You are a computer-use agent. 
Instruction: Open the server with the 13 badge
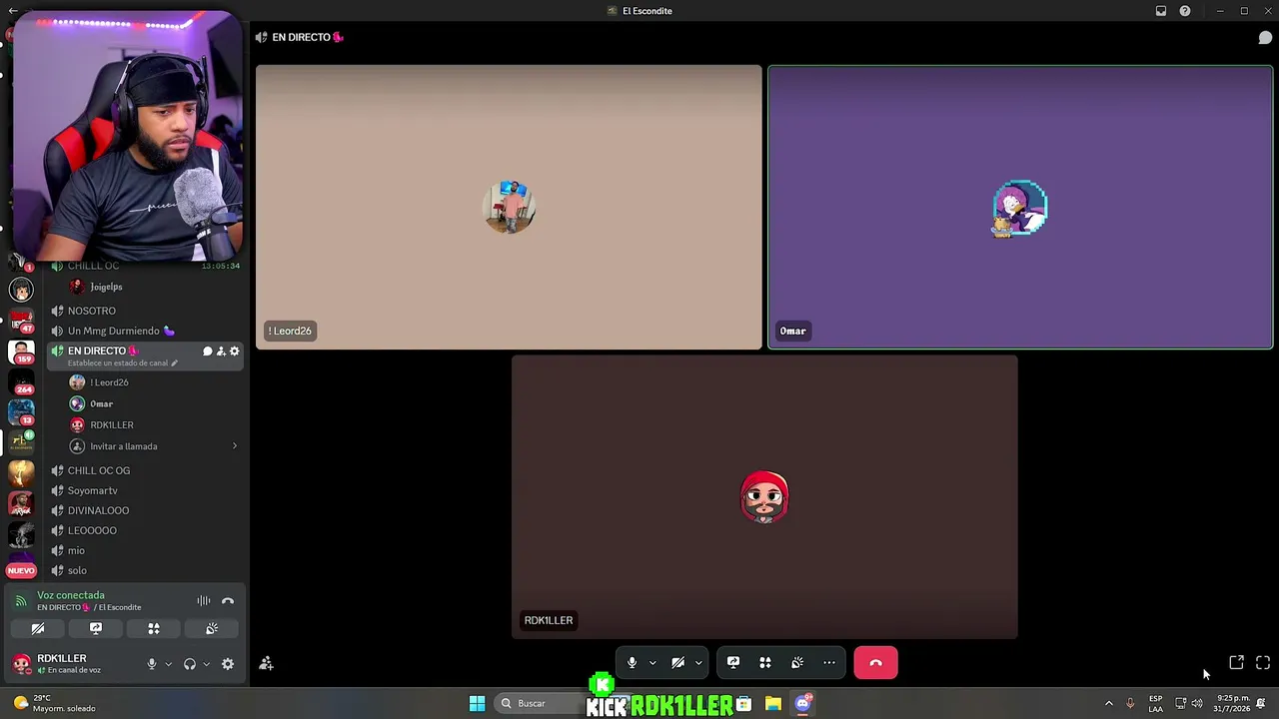21,412
